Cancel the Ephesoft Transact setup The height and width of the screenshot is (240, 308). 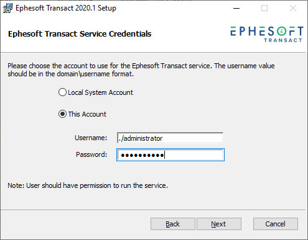click(276, 224)
